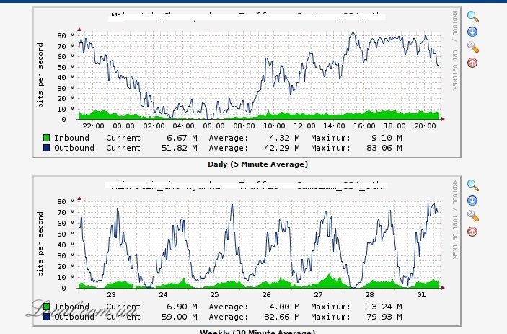The width and height of the screenshot is (507, 334).
Task: Zoom the daily graph with the magnifier icon
Action: [x=472, y=17]
